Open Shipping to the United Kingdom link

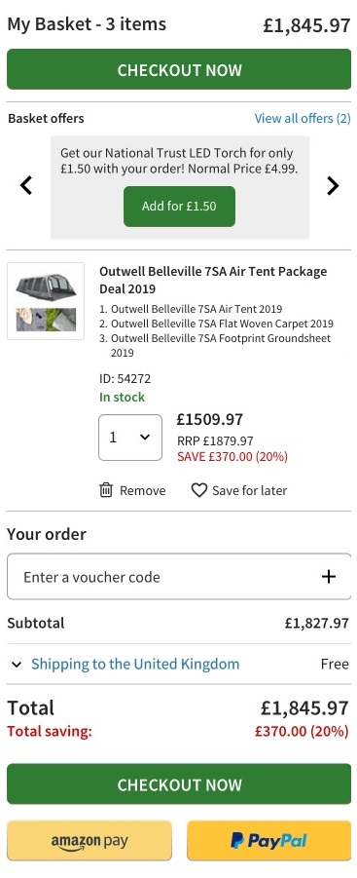point(135,664)
